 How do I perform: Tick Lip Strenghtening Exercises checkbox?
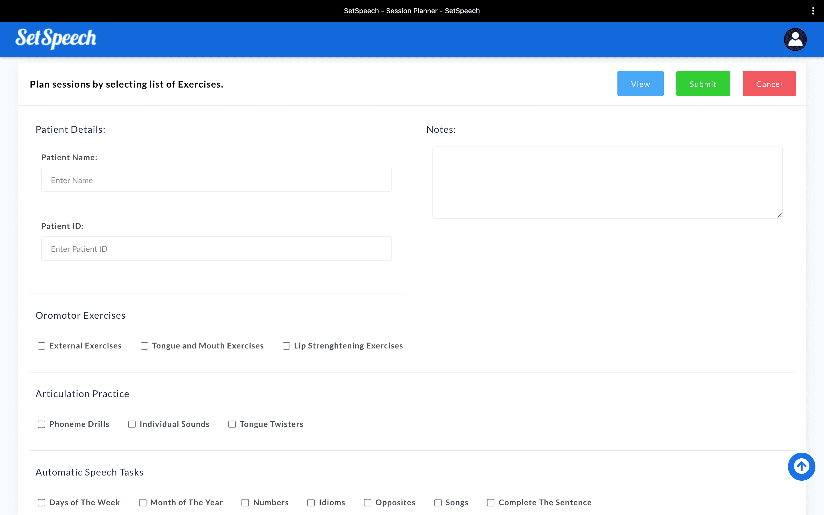[286, 346]
